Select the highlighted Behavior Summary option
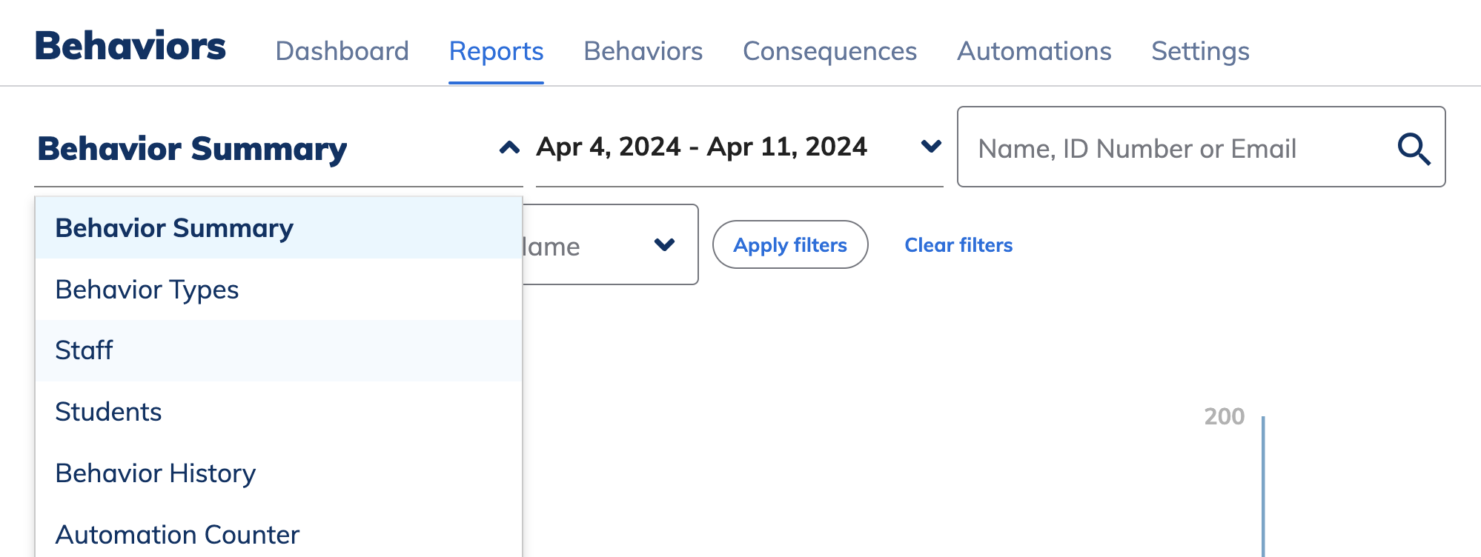 [175, 227]
